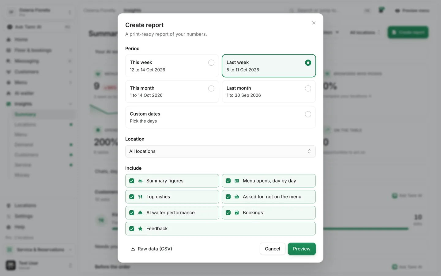Click the date range '1 to 30 Sep 2026'

point(244,95)
